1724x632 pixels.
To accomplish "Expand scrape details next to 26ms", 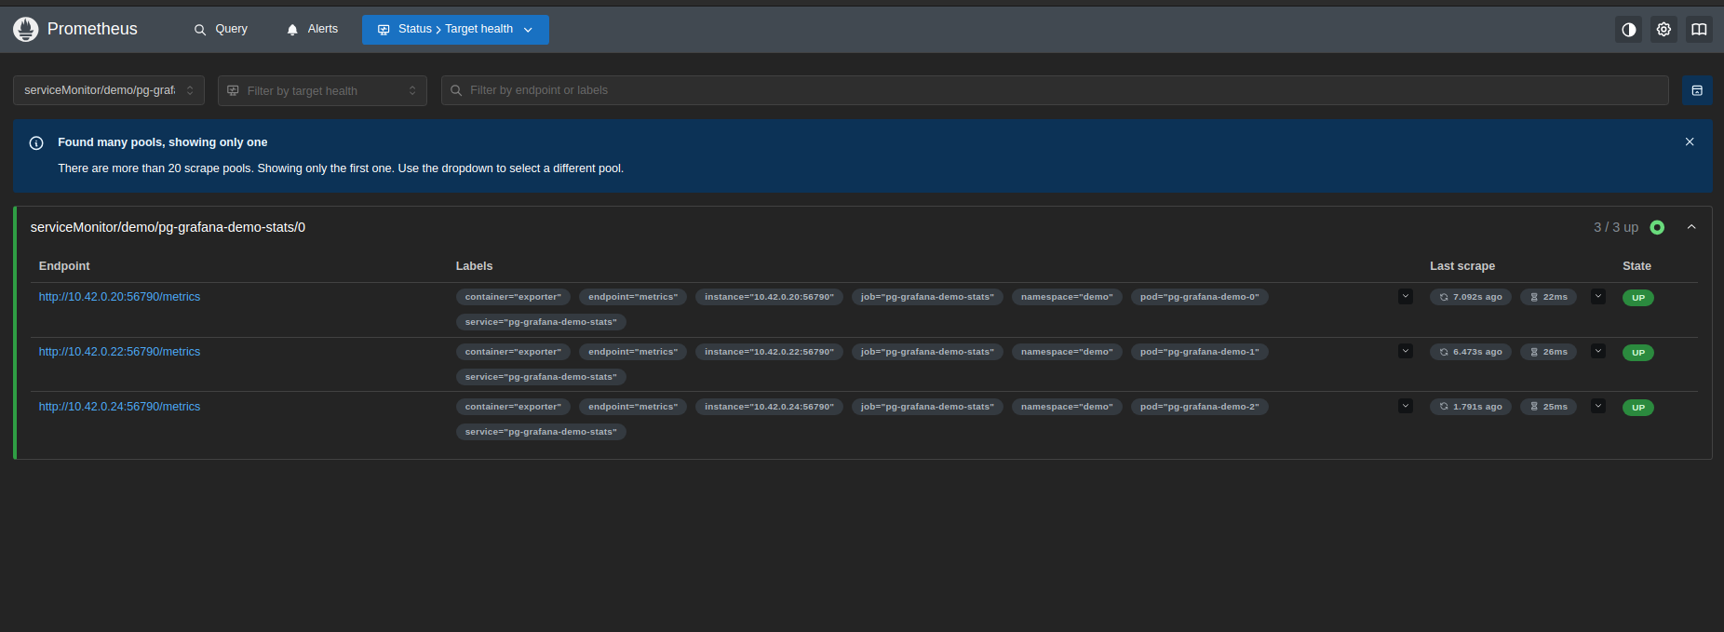I will [1598, 352].
